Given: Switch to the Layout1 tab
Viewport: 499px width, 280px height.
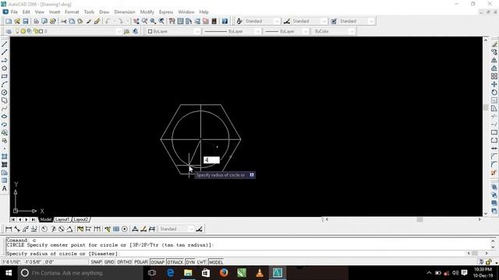Looking at the screenshot, I should (x=62, y=219).
